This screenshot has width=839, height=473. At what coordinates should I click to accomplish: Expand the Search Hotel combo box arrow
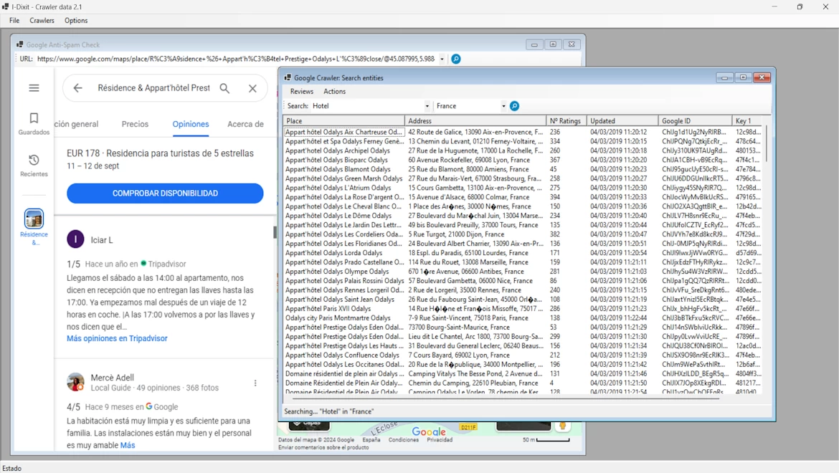click(427, 106)
